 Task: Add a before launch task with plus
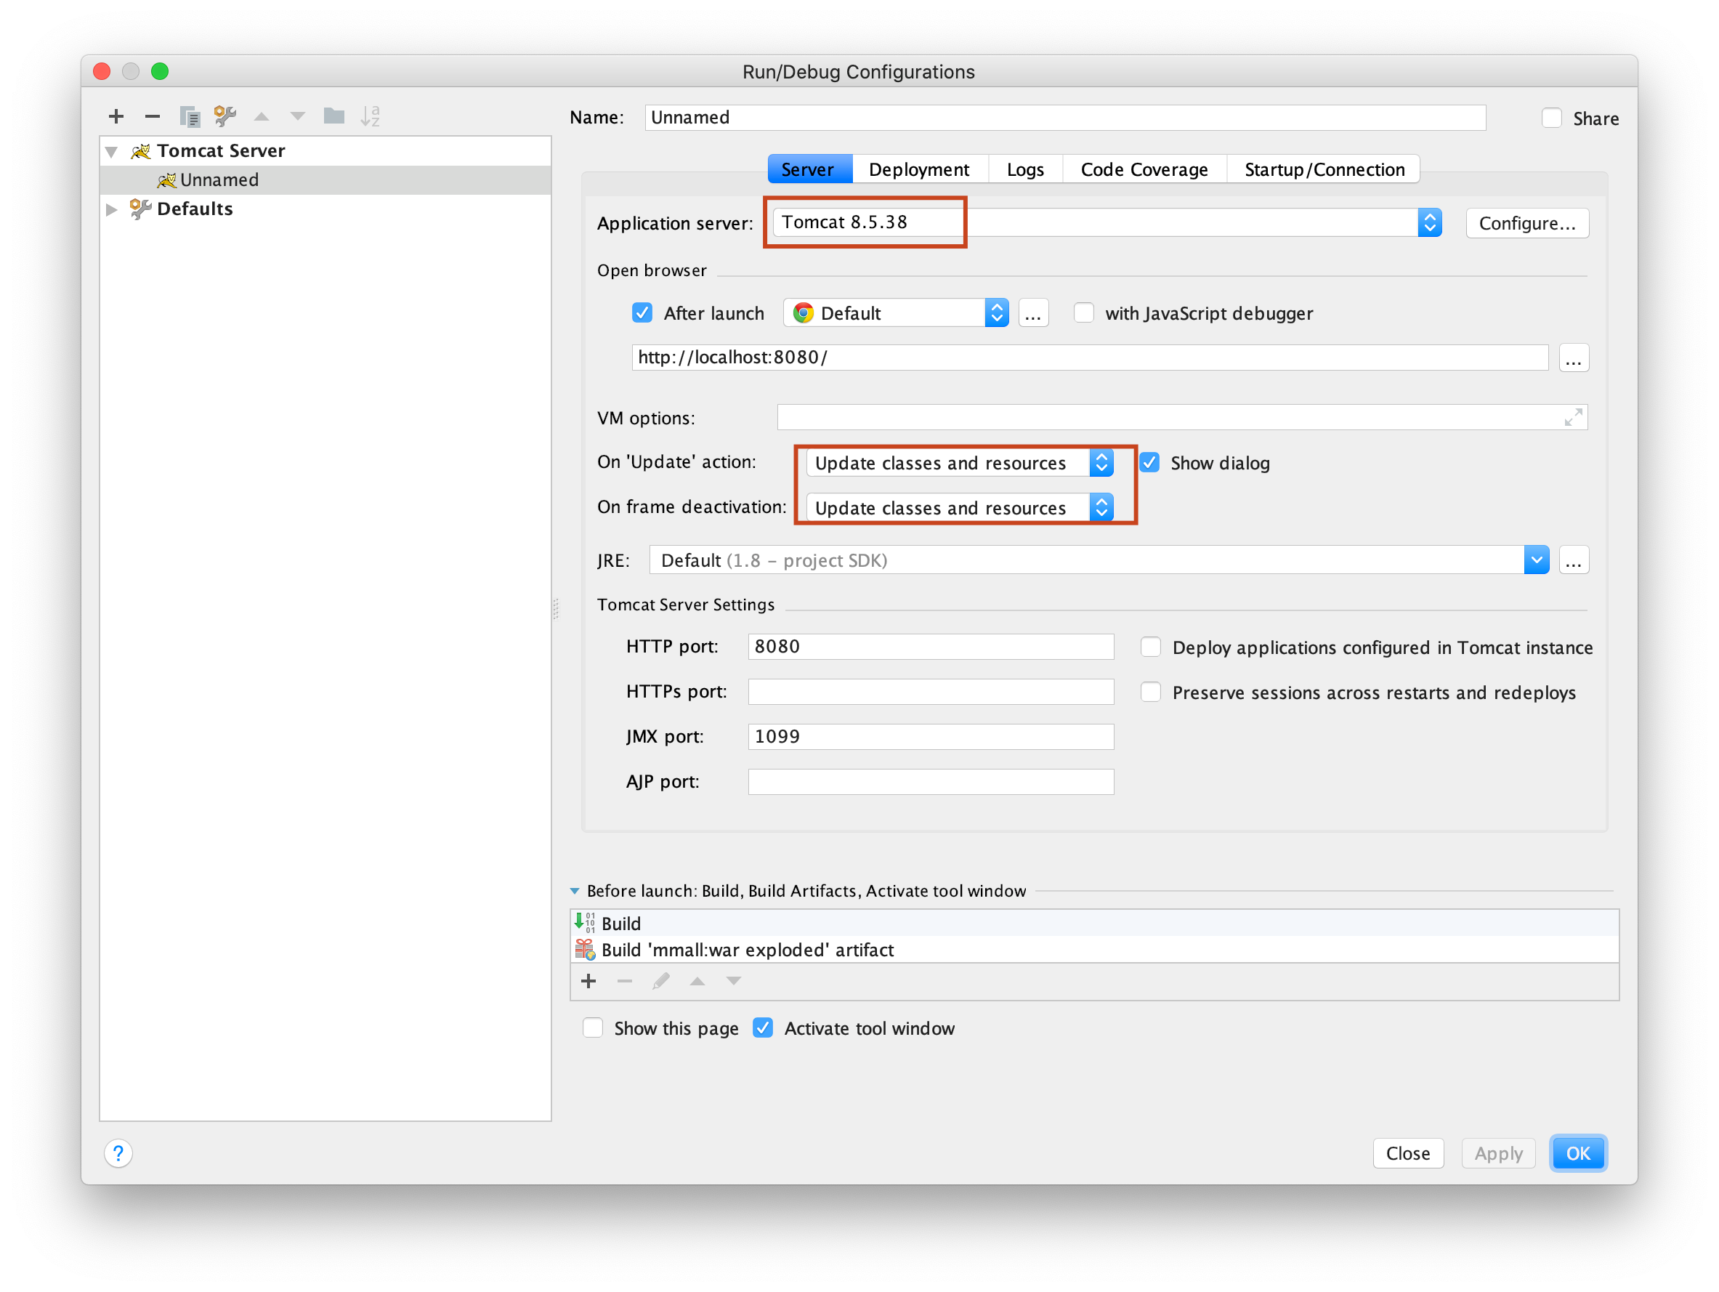(588, 981)
